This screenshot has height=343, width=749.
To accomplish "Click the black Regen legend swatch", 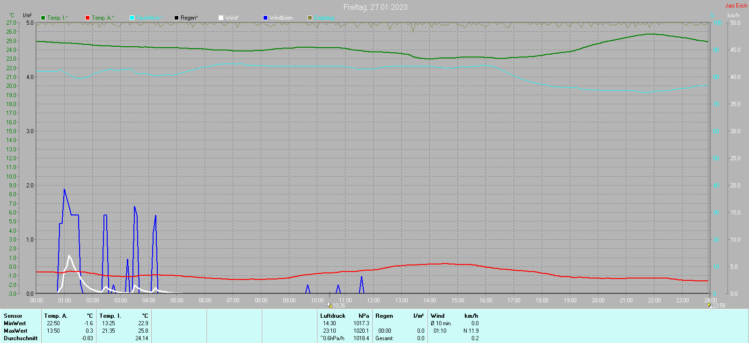I will (176, 18).
